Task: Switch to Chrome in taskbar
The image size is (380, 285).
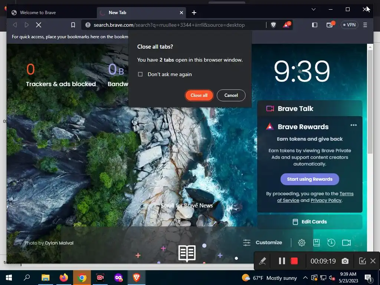Action: pos(82,278)
